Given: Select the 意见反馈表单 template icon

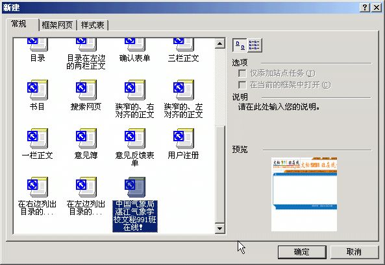Looking at the screenshot, I should (135, 139).
